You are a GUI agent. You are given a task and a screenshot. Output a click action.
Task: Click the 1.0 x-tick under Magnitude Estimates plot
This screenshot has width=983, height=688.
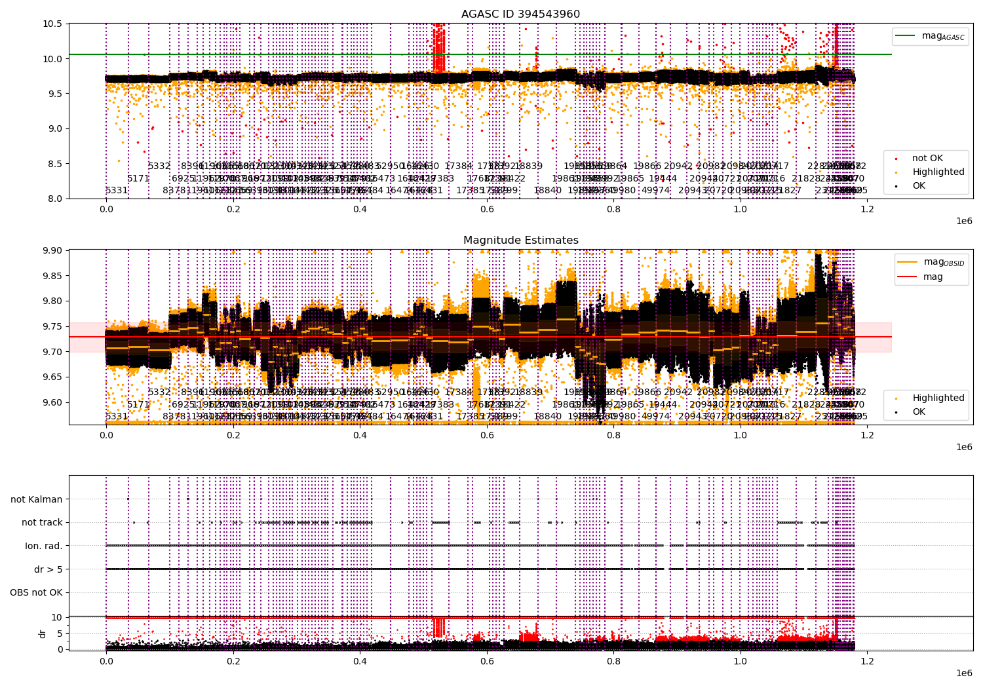click(x=740, y=435)
